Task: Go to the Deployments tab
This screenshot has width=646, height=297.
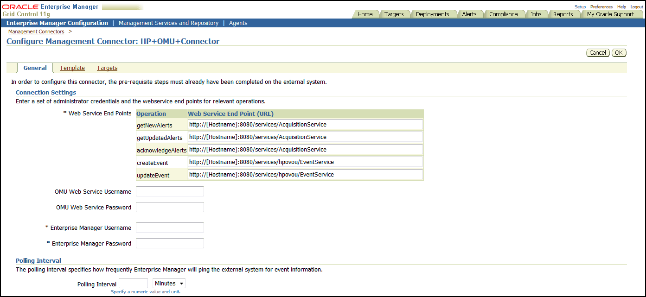Action: point(433,14)
